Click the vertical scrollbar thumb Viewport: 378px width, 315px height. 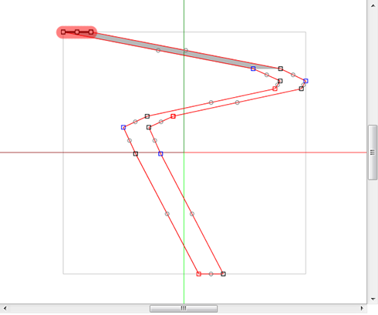tap(373, 152)
